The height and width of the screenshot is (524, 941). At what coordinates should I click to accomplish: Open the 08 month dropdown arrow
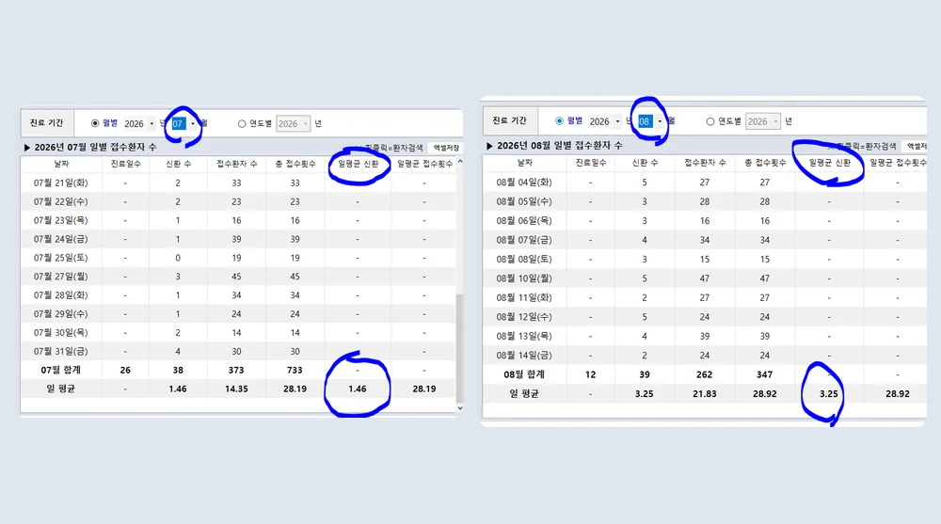(x=660, y=121)
